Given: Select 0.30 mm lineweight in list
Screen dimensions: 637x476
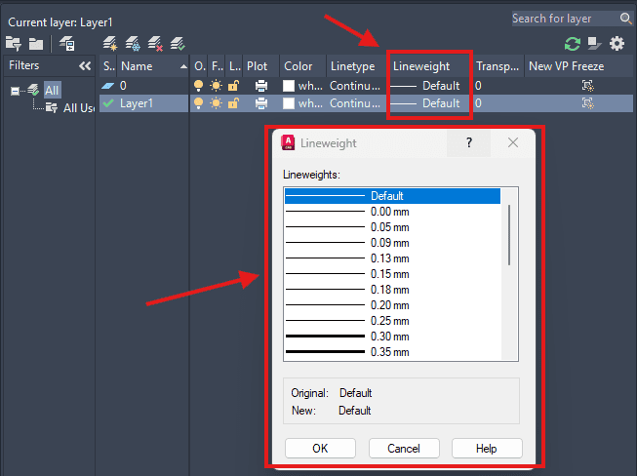Looking at the screenshot, I should tap(390, 337).
